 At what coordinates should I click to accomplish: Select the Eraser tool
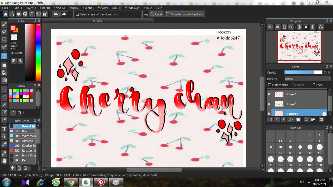pyautogui.click(x=4, y=31)
